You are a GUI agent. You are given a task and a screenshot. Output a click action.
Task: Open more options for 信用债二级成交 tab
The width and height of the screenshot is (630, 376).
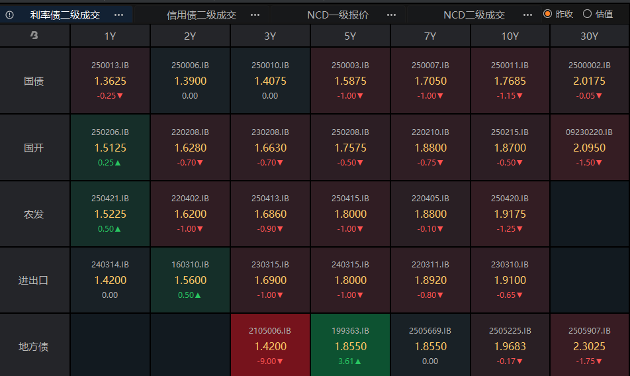[255, 15]
